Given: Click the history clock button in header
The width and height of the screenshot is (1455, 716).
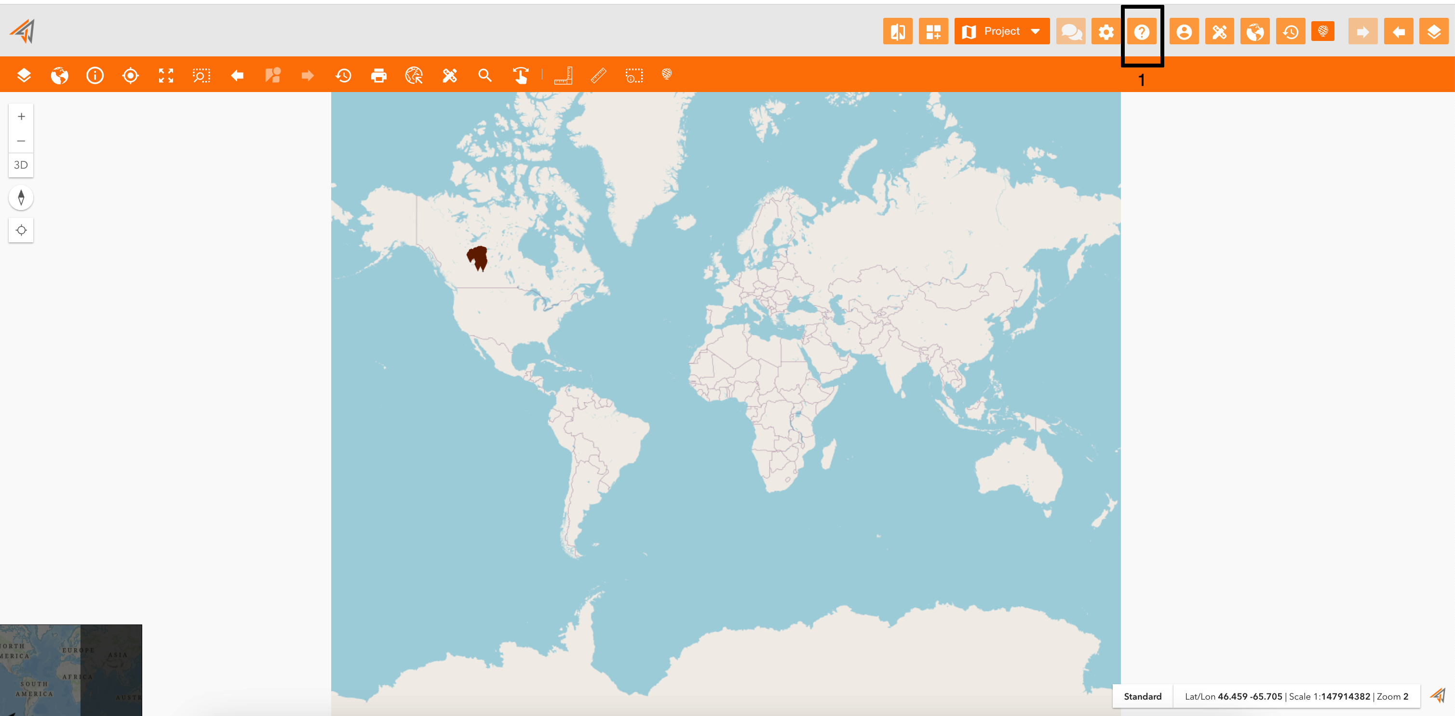Looking at the screenshot, I should [1291, 32].
